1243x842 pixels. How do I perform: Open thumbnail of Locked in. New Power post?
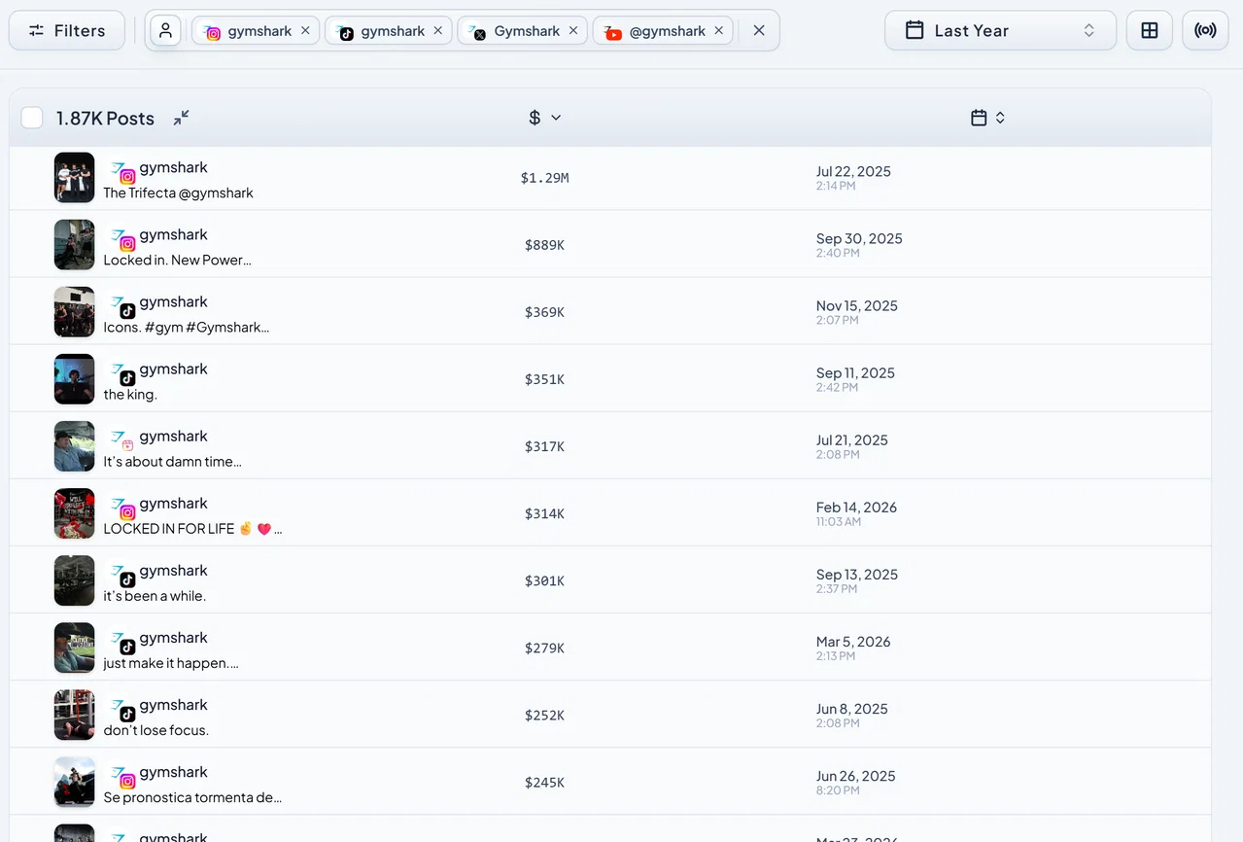(74, 245)
